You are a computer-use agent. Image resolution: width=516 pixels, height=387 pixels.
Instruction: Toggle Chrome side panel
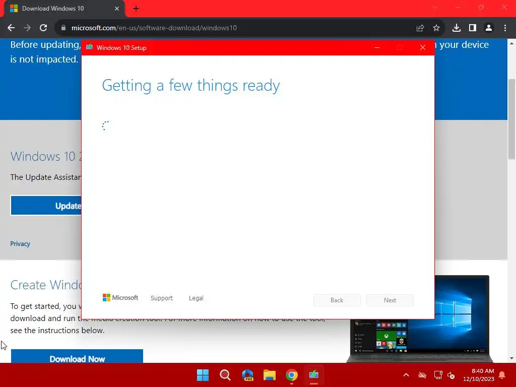473,28
